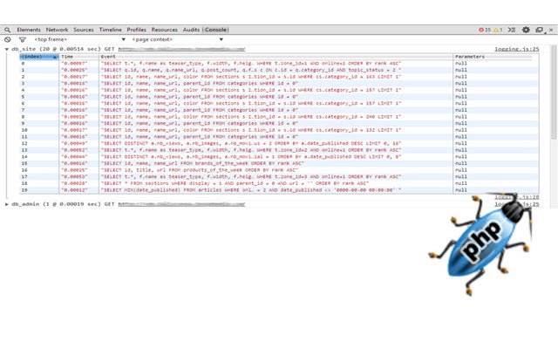
Task: Sort by the (index) column header
Action: pyautogui.click(x=38, y=57)
